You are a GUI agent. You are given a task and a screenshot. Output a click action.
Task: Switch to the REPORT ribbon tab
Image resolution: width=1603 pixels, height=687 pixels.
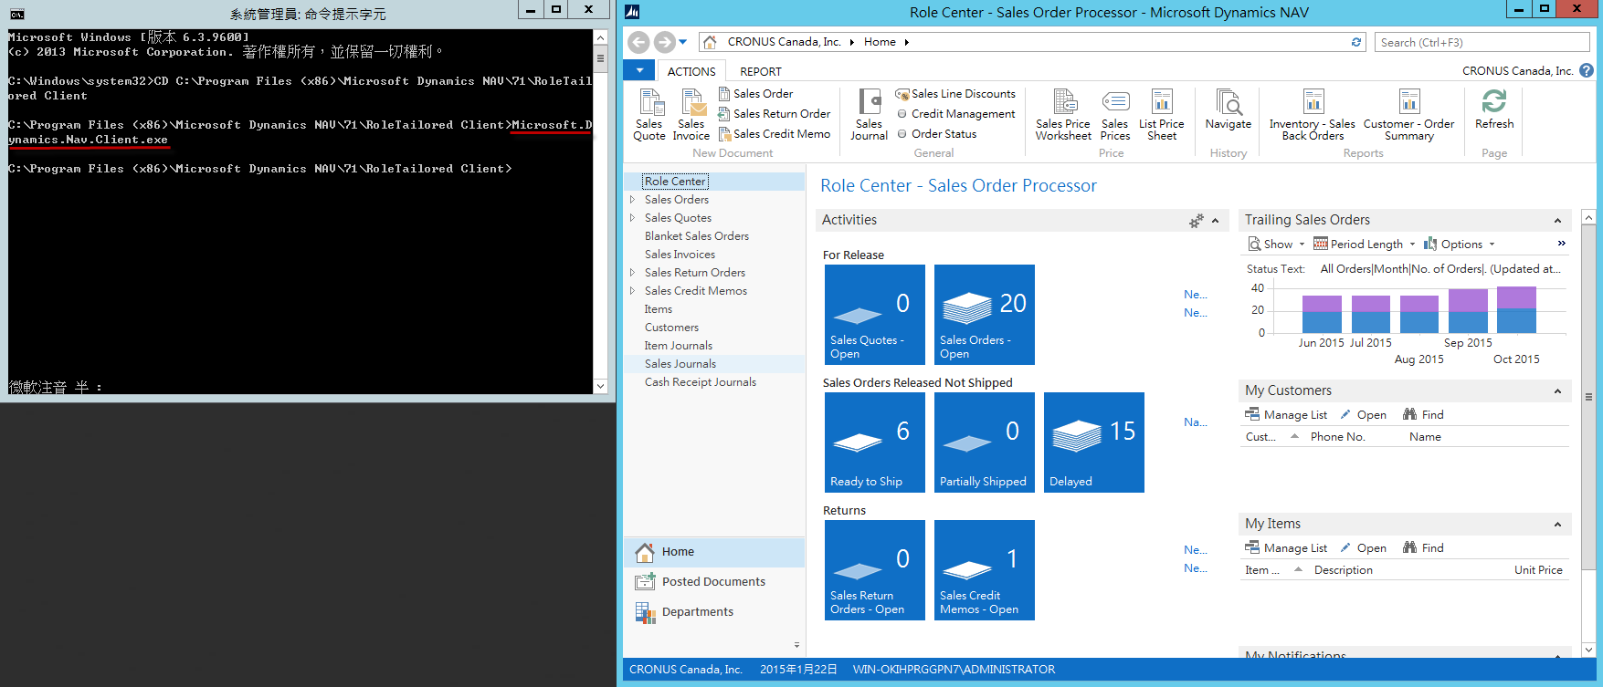tap(761, 71)
